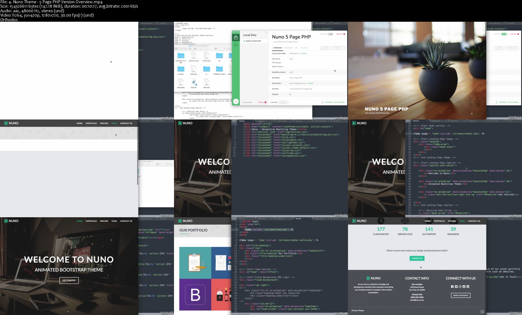Click Connect to Flywheel in the 00:02:02 Local window
Viewport: 522px width, 315px height.
coord(333,102)
